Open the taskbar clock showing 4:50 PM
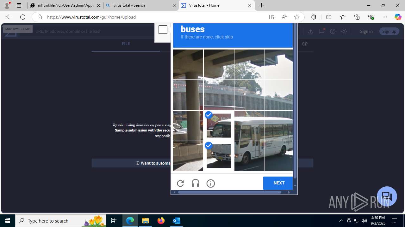This screenshot has height=227, width=405. (378, 221)
